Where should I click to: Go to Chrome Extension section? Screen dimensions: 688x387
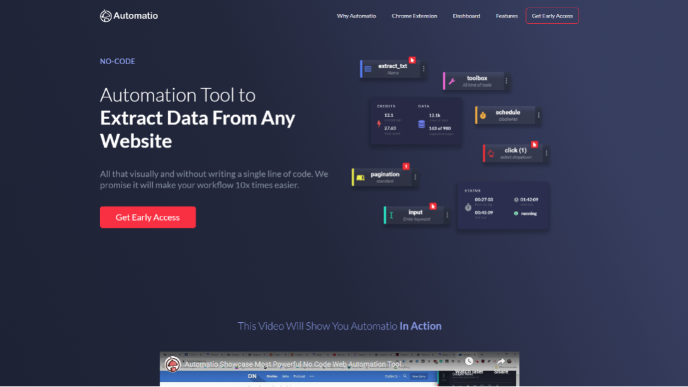point(414,16)
